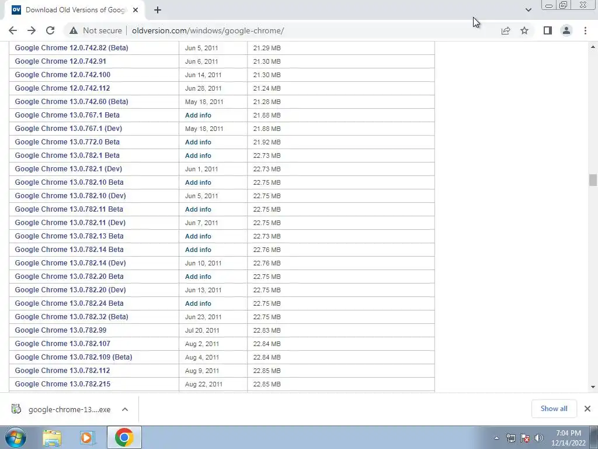Open Google Chrome 12.0.742.82 (Beta) link

point(71,48)
